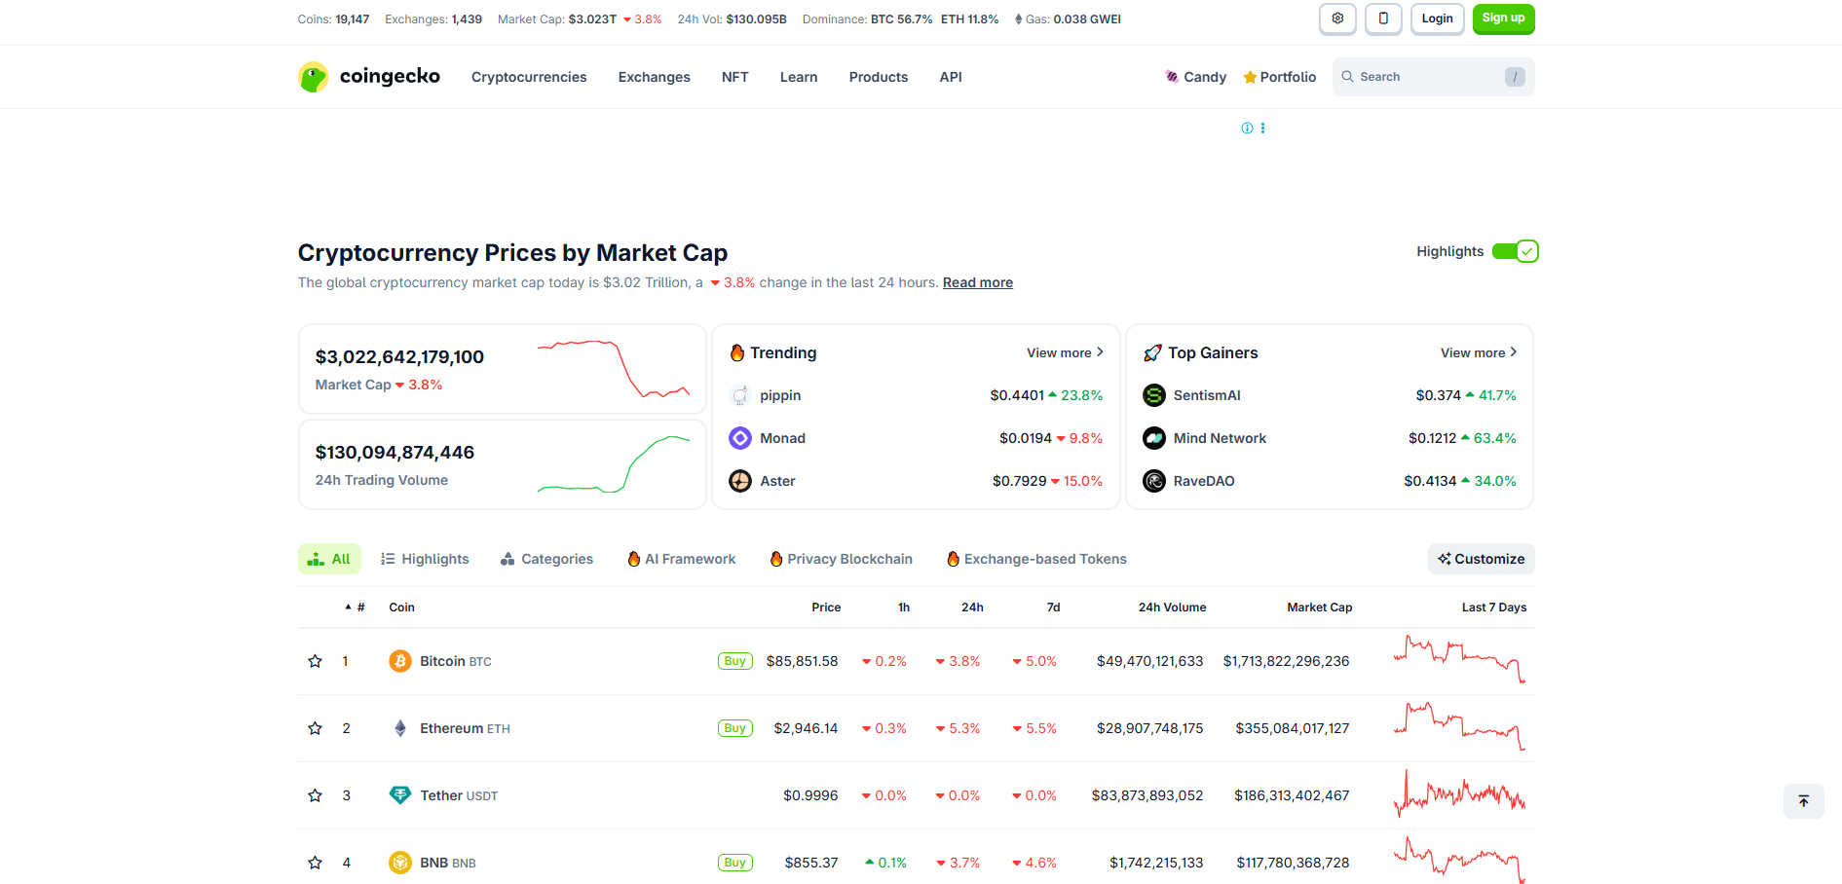
Task: Click the Buy button for Ethereum
Action: click(x=735, y=728)
